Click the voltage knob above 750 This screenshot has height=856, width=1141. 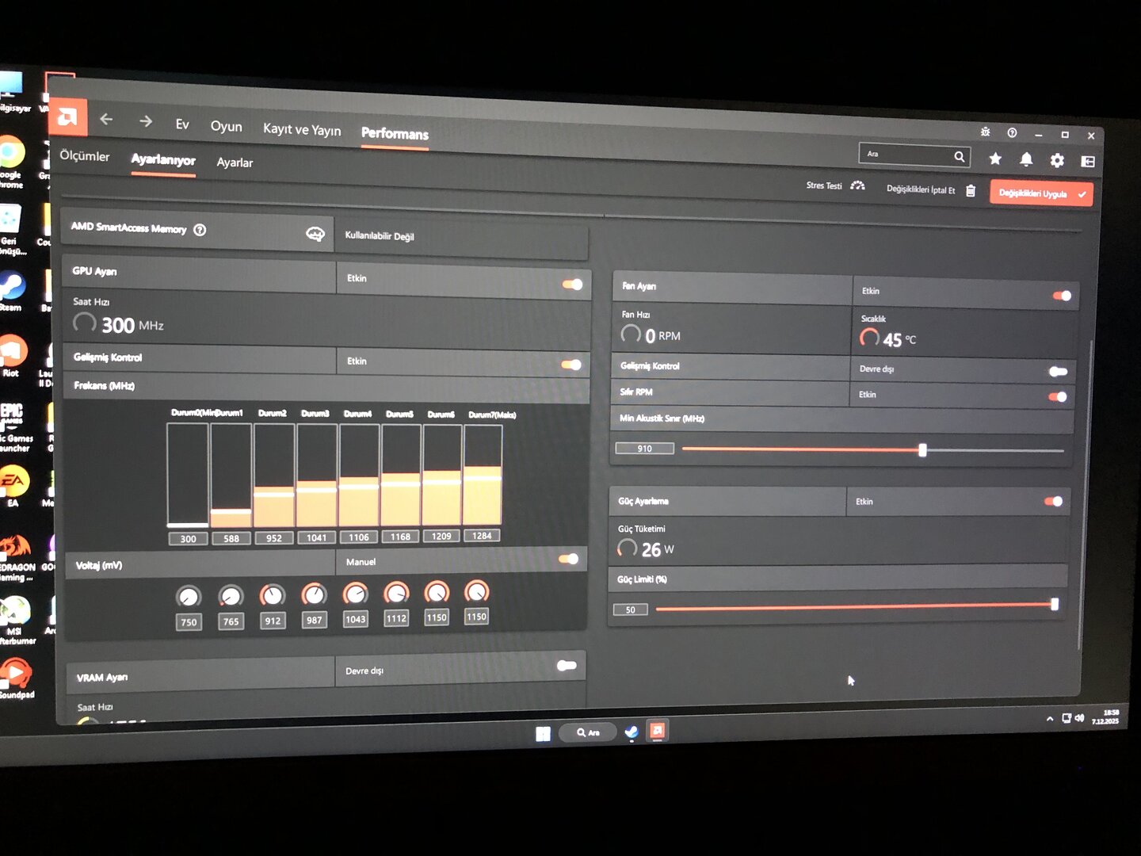point(189,596)
